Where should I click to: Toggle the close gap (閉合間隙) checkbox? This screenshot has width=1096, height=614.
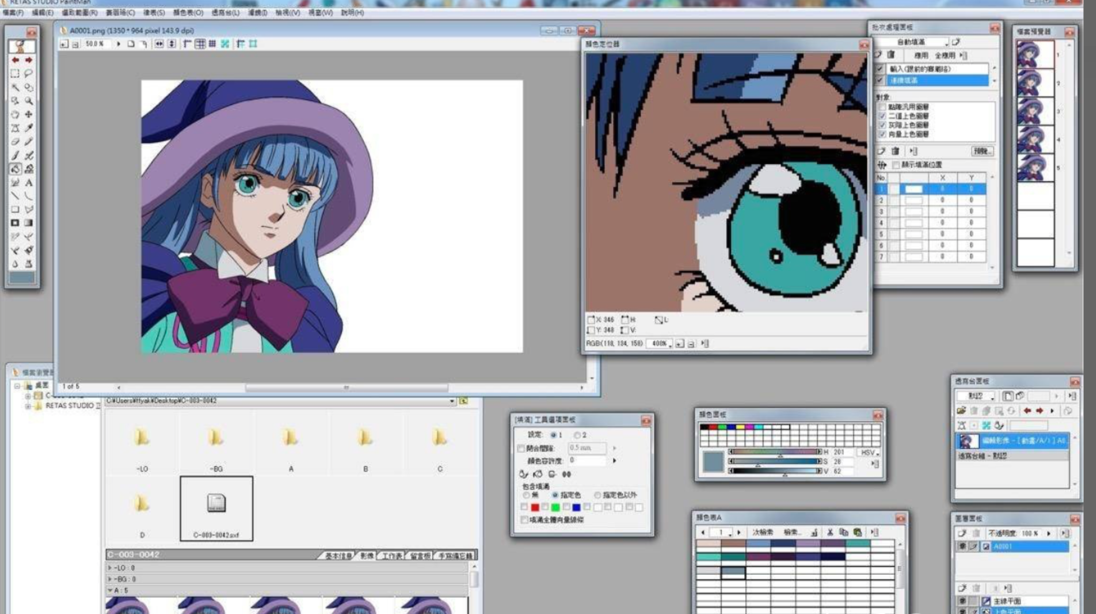521,448
